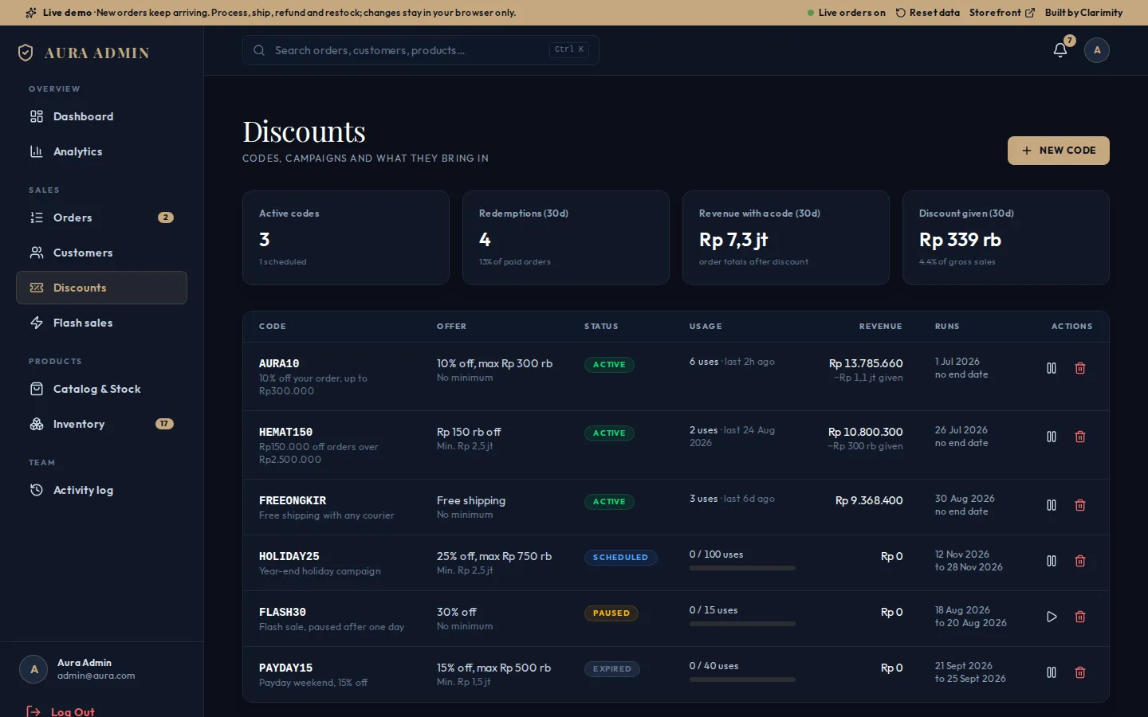Follow the Built by Clarimity link
Screen dimensions: 1148x717
(x=1083, y=13)
